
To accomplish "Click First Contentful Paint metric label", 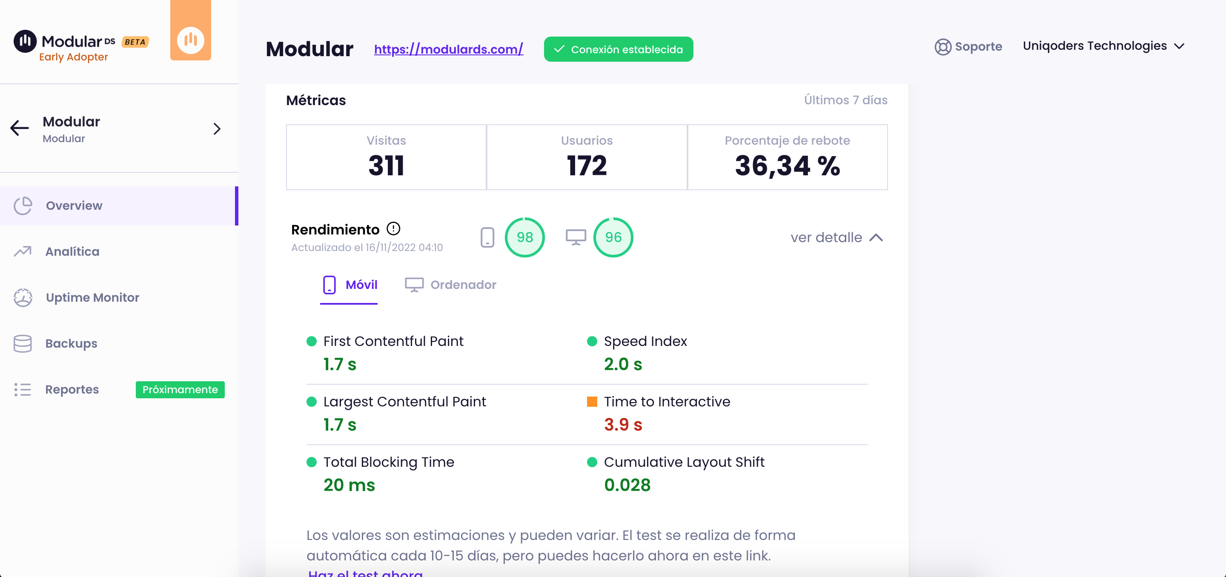I will tap(393, 341).
